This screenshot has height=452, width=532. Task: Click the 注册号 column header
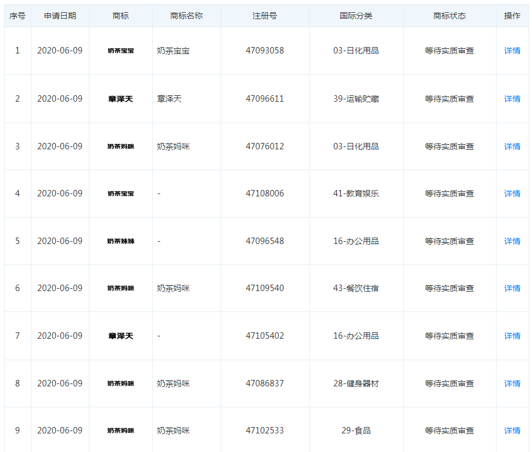tap(265, 16)
